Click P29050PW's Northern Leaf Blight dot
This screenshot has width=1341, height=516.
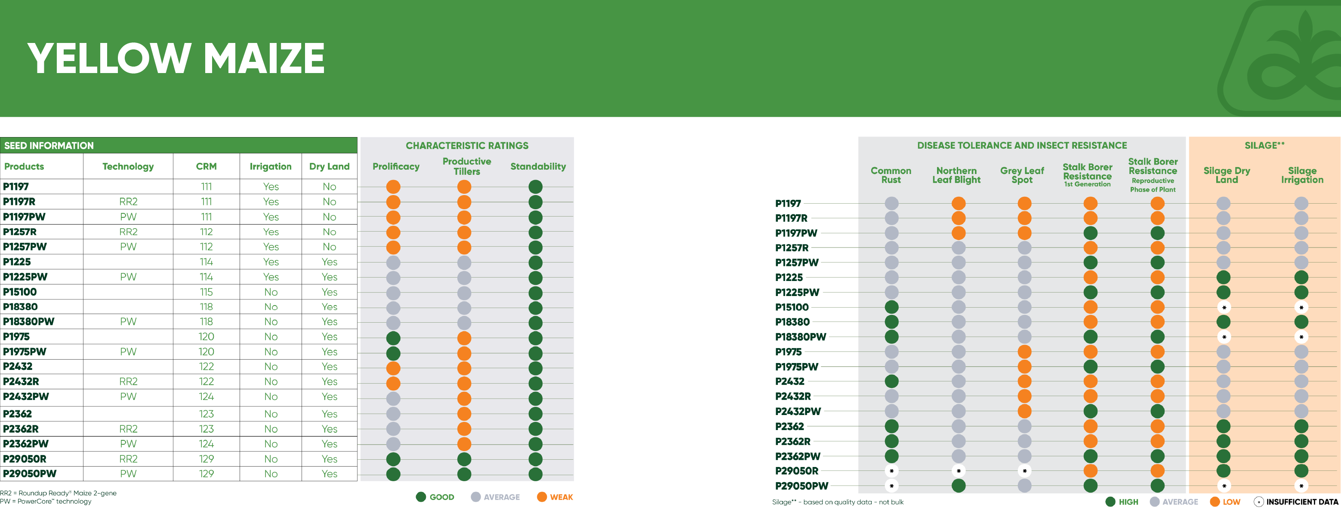pos(959,486)
